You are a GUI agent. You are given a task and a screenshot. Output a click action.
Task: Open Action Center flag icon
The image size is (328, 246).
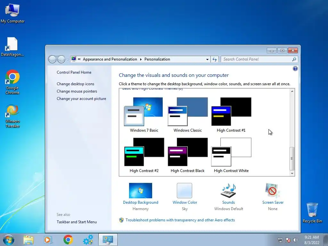click(288, 240)
